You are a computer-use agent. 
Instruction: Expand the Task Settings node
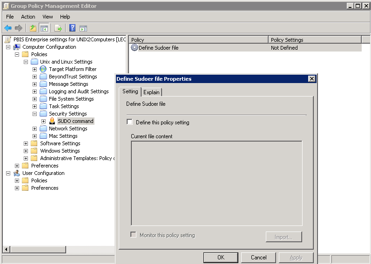[x=34, y=106]
